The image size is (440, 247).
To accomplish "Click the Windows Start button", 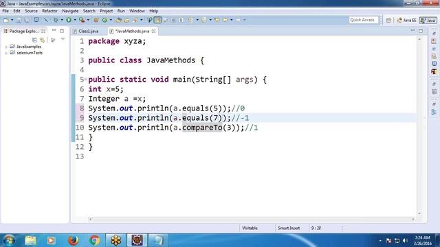I will (9, 240).
